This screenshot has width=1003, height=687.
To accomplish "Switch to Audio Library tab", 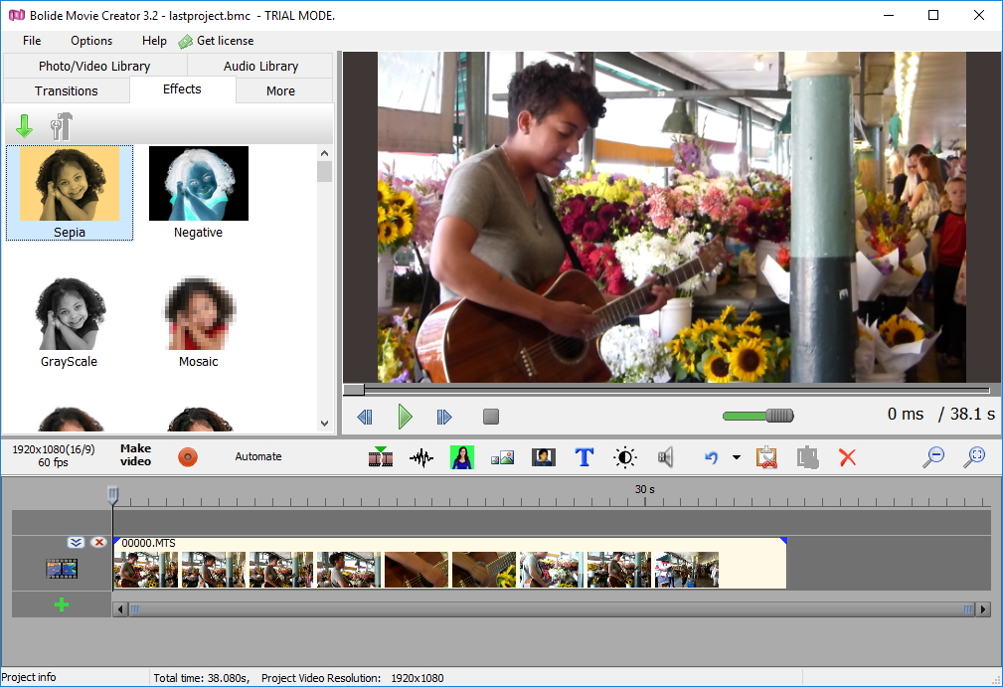I will (261, 66).
